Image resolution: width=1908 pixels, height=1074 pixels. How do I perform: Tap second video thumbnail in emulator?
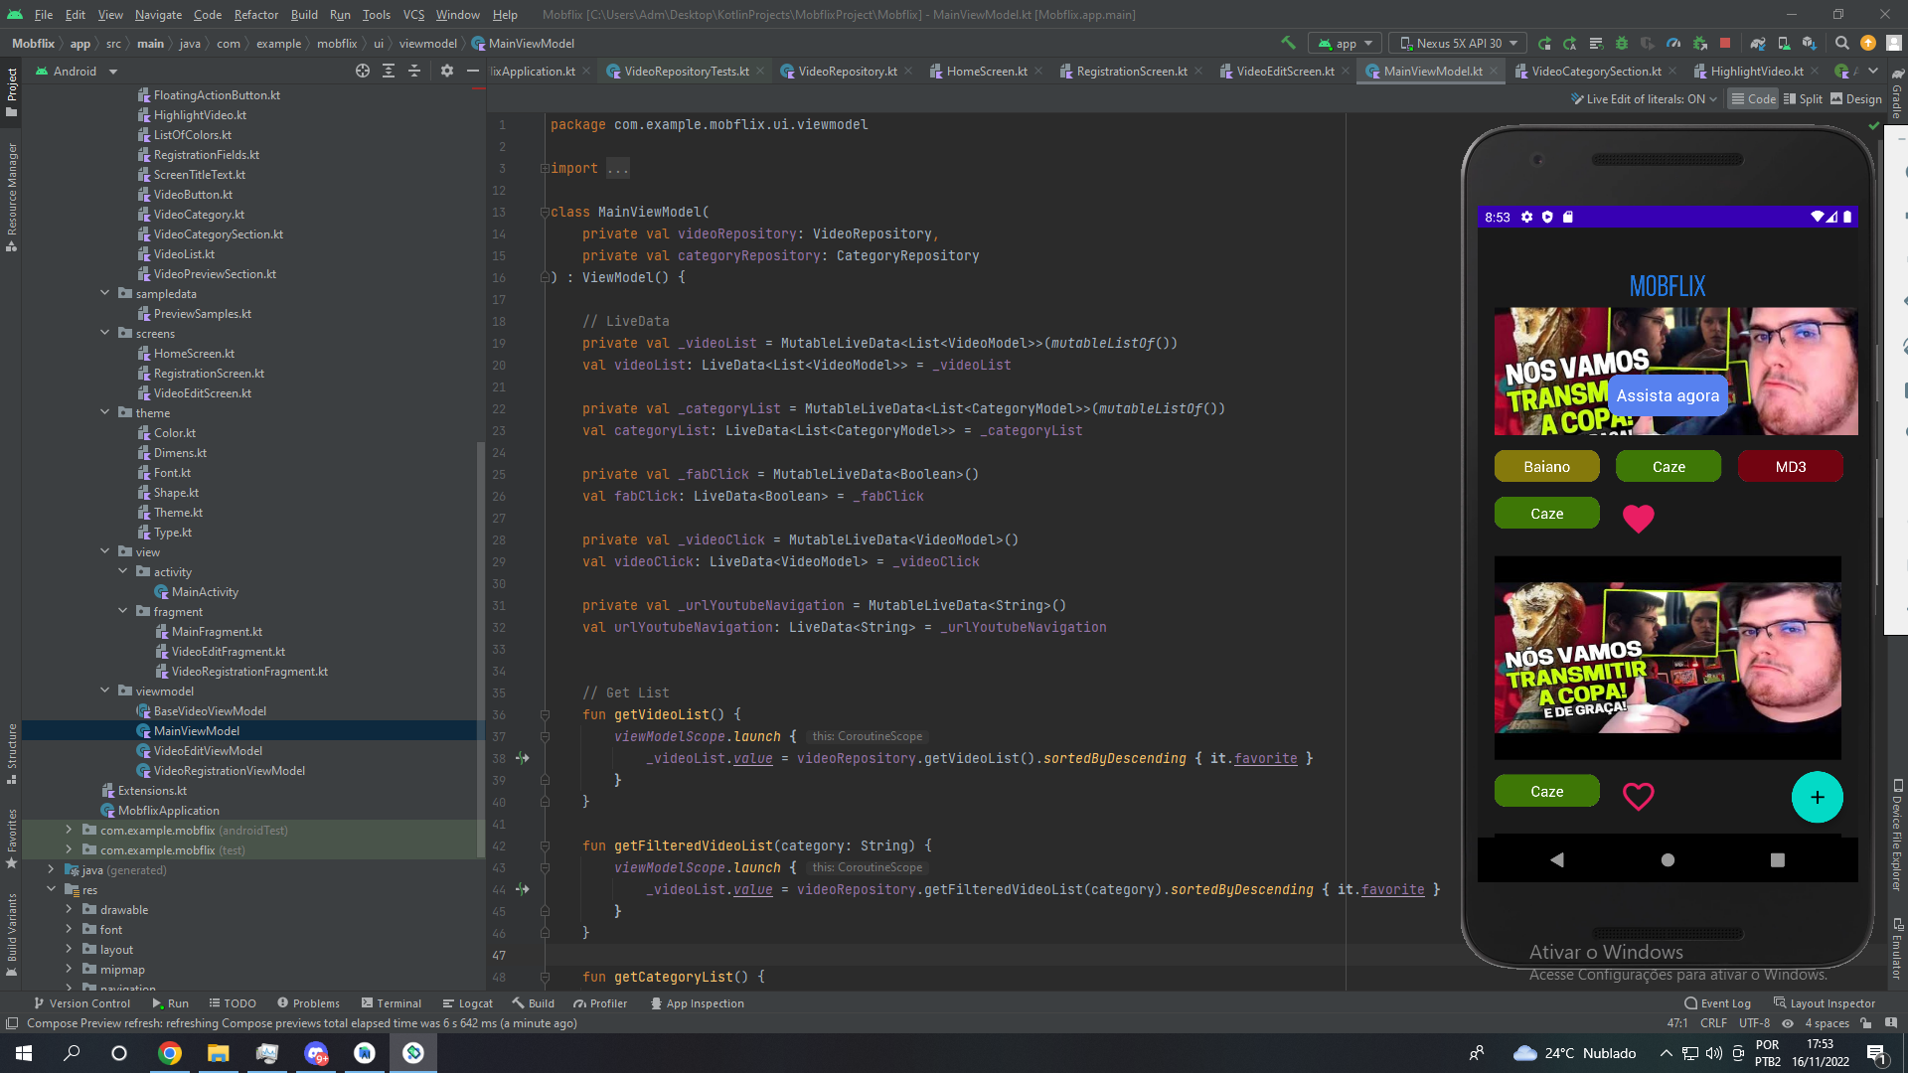pos(1668,659)
